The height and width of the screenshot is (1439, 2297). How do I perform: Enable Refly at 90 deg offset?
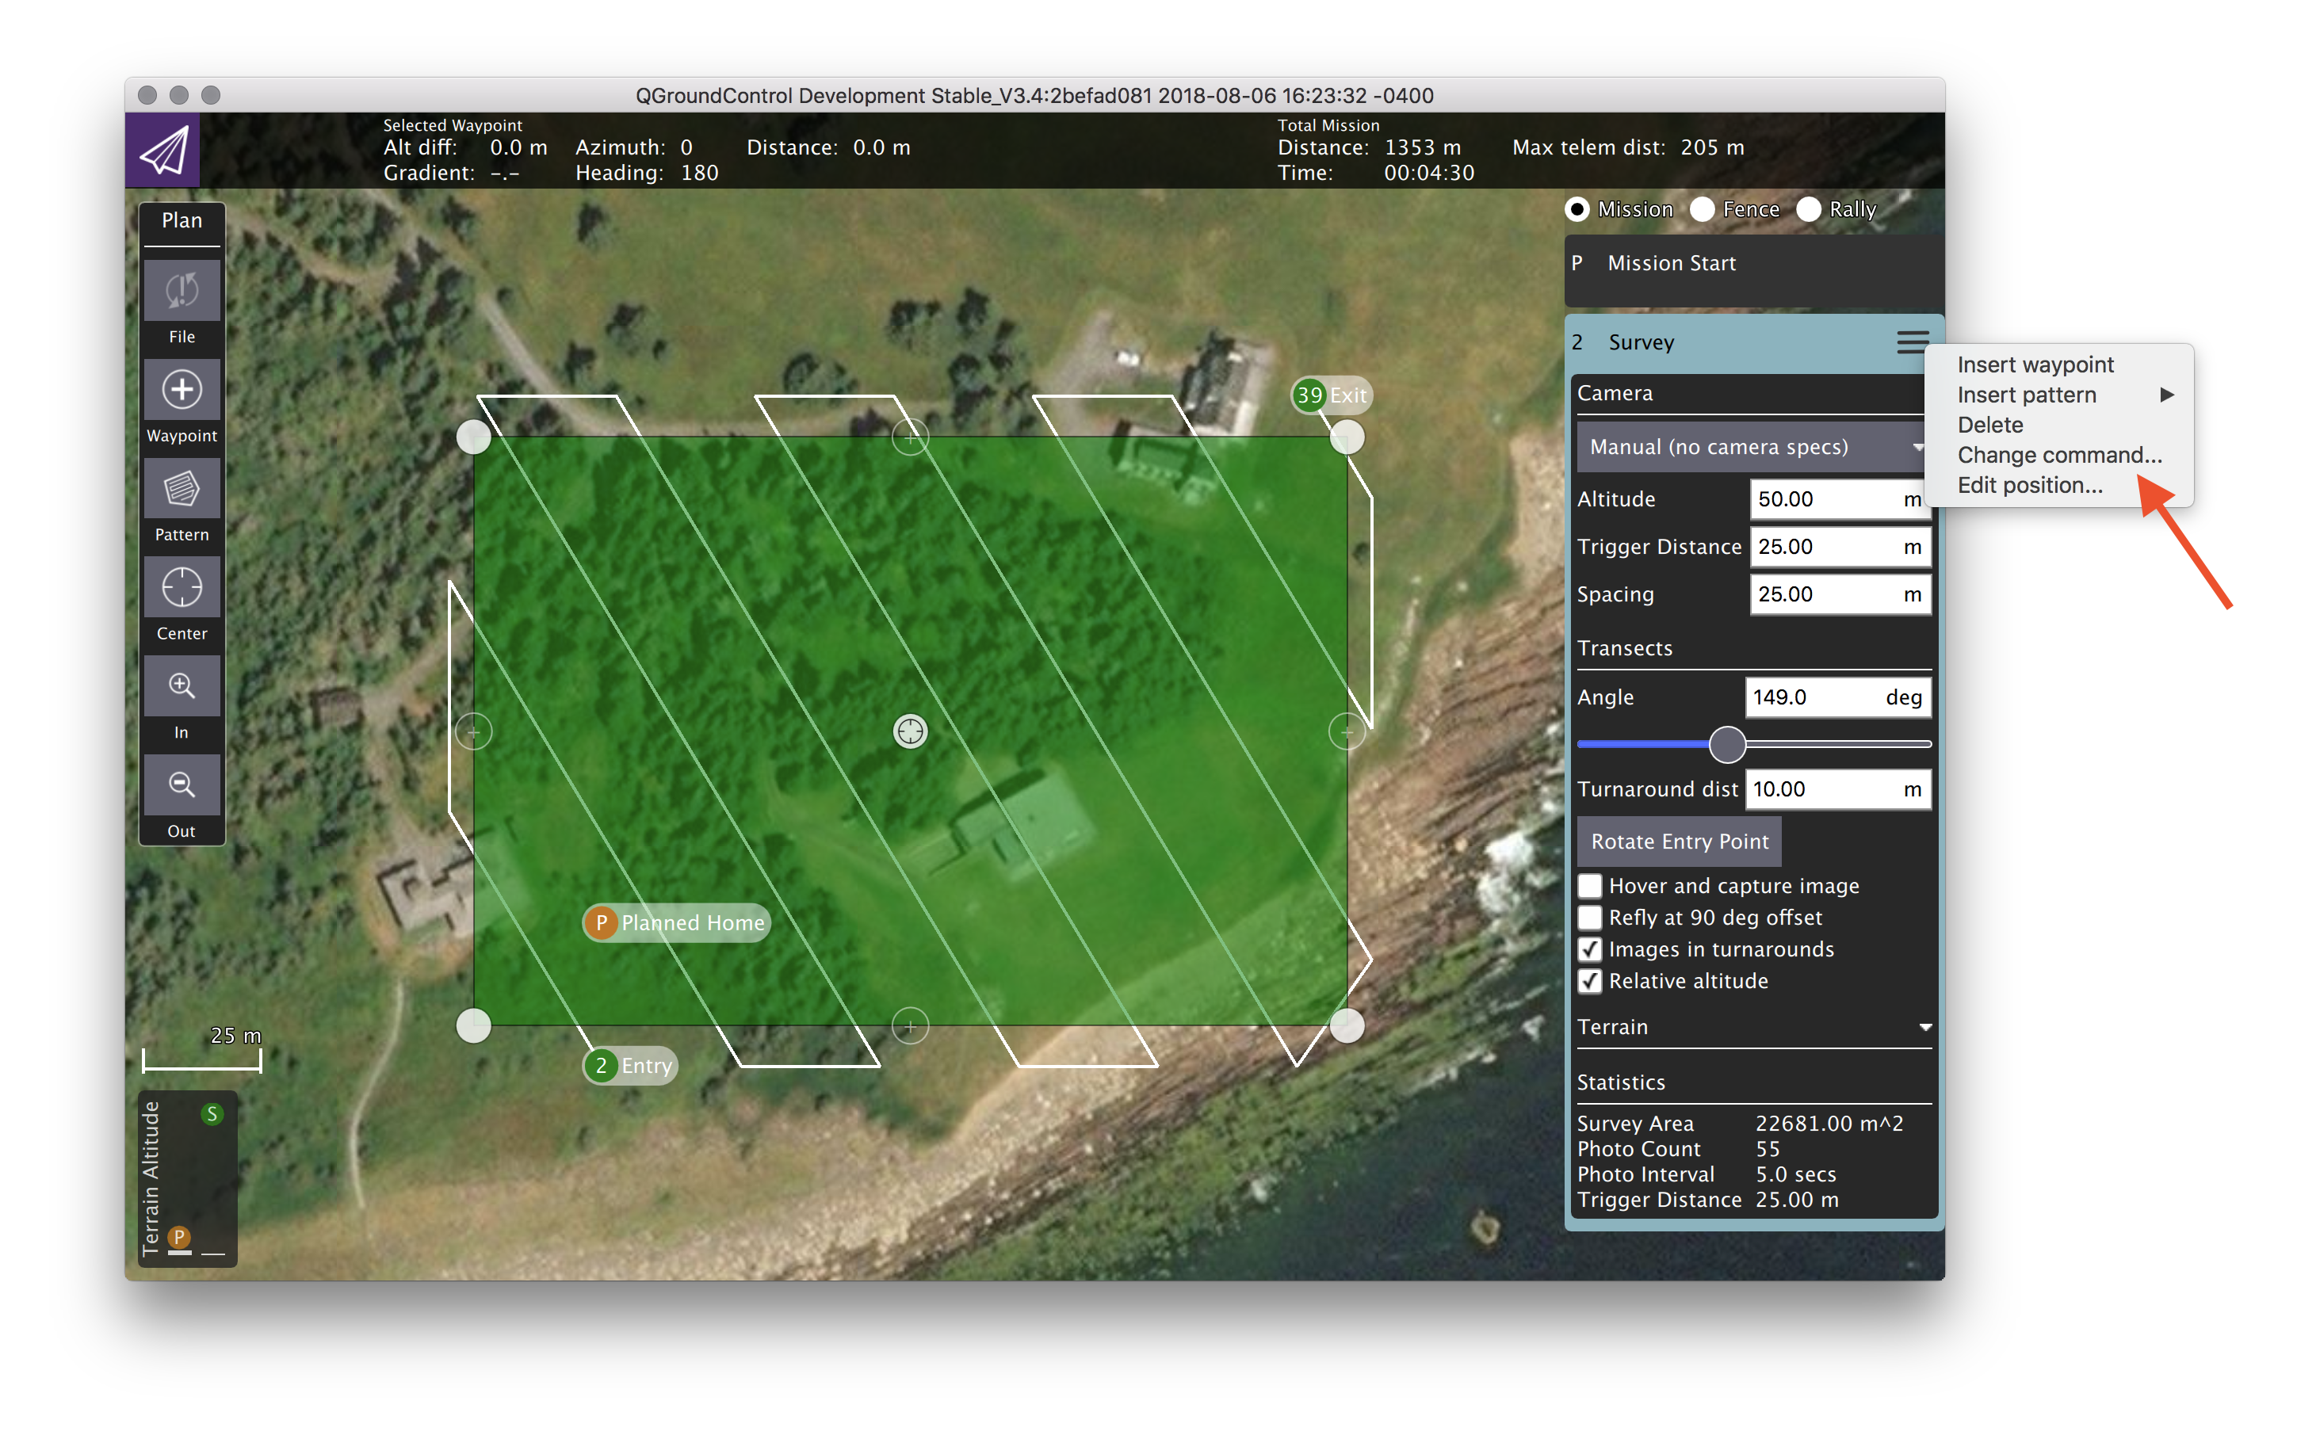(x=1588, y=918)
